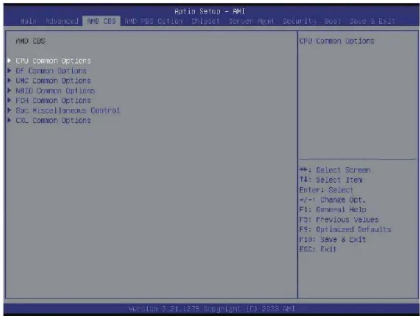Open the AMD PBS Option tab
Screen dimensions: 420x316
click(x=154, y=21)
